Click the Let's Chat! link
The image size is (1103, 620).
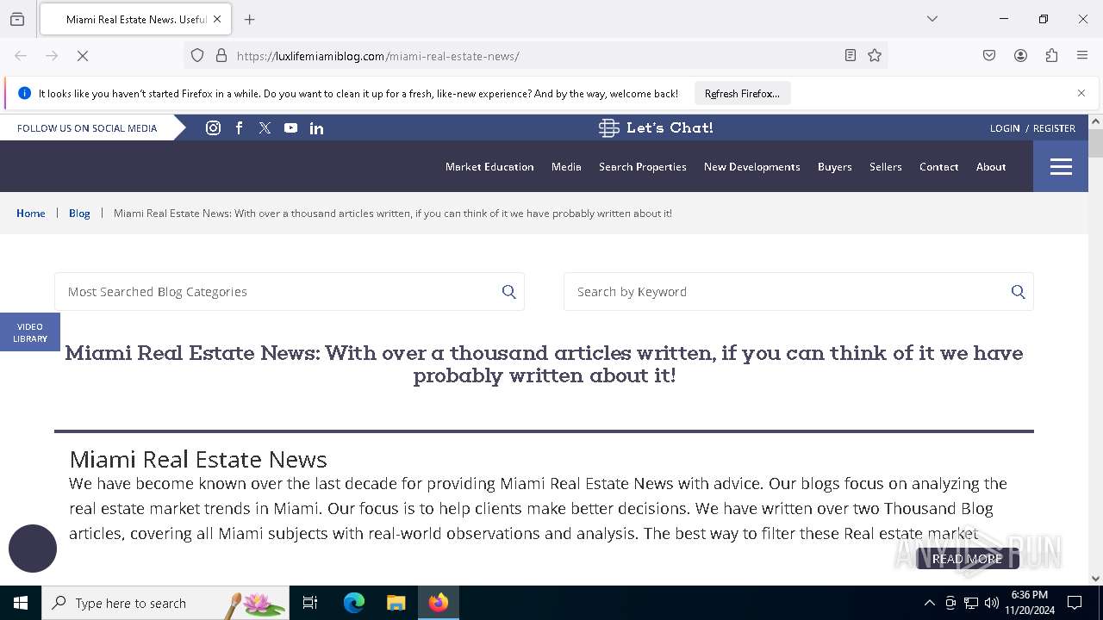(670, 127)
